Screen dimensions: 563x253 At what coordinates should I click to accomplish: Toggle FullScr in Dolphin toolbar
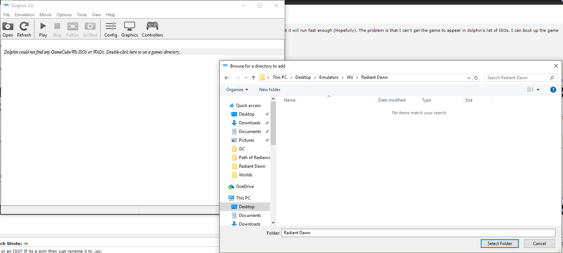(73, 29)
